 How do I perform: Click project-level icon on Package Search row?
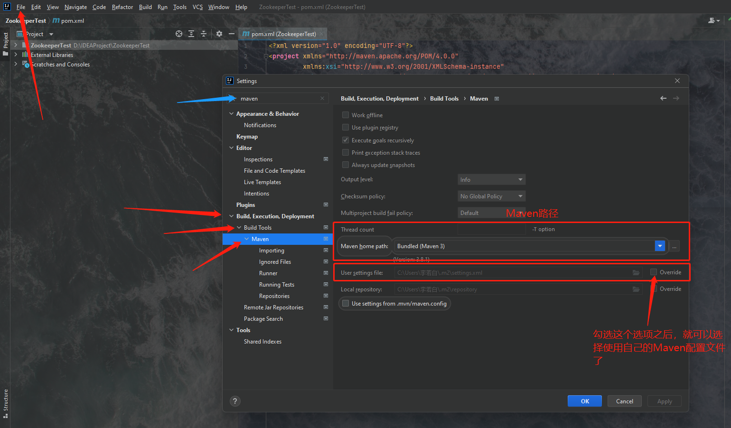pos(326,318)
